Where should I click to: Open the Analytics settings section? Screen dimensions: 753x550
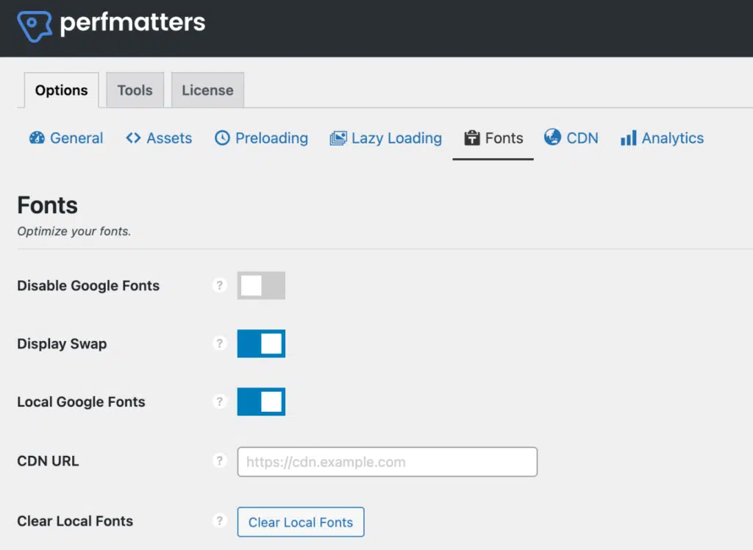coord(663,138)
